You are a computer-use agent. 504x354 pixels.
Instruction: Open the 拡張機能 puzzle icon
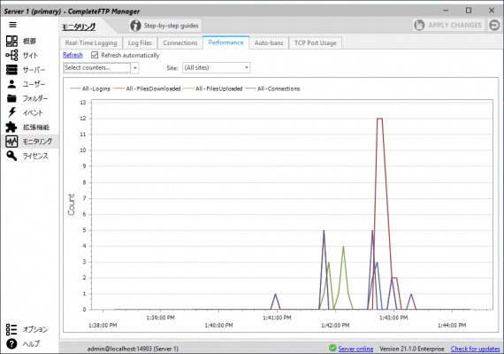(x=11, y=127)
